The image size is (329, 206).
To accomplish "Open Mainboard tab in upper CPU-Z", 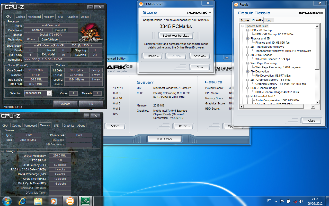I will pos(34,17).
